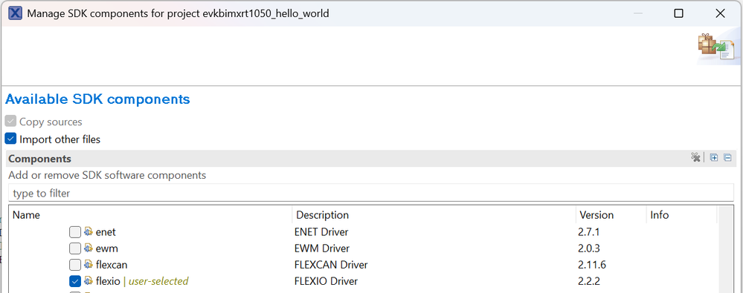Click the type to filter field
Viewport: 743px width, 293px height.
click(x=371, y=193)
